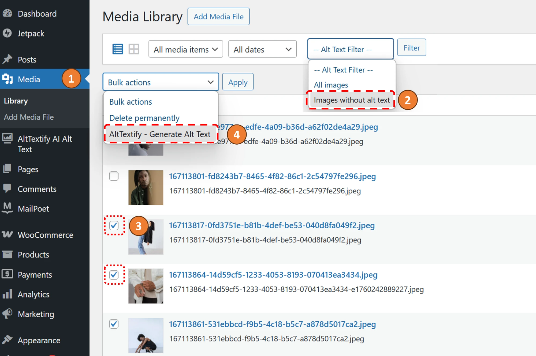Click the Add Media File button
Screen dimensions: 536x356
pyautogui.click(x=218, y=16)
